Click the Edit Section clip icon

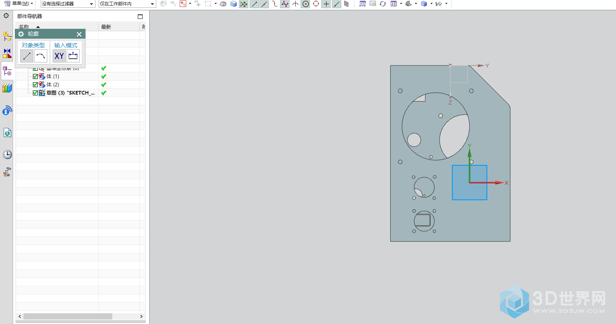click(x=439, y=4)
